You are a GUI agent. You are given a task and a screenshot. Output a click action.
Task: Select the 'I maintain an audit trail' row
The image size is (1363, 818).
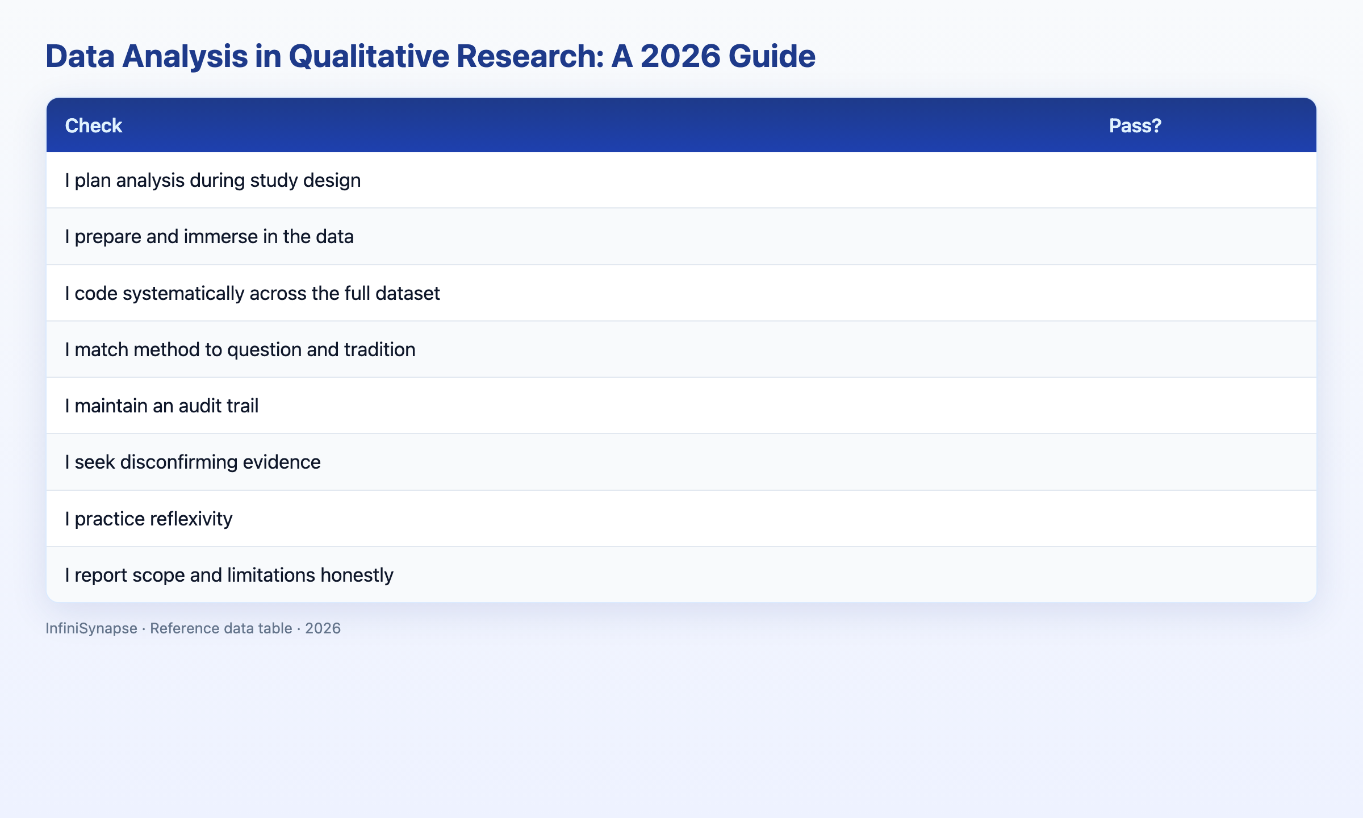[x=681, y=406]
